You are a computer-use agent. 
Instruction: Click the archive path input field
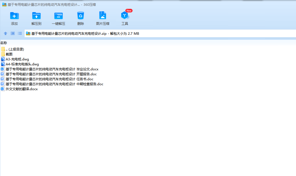point(160,34)
